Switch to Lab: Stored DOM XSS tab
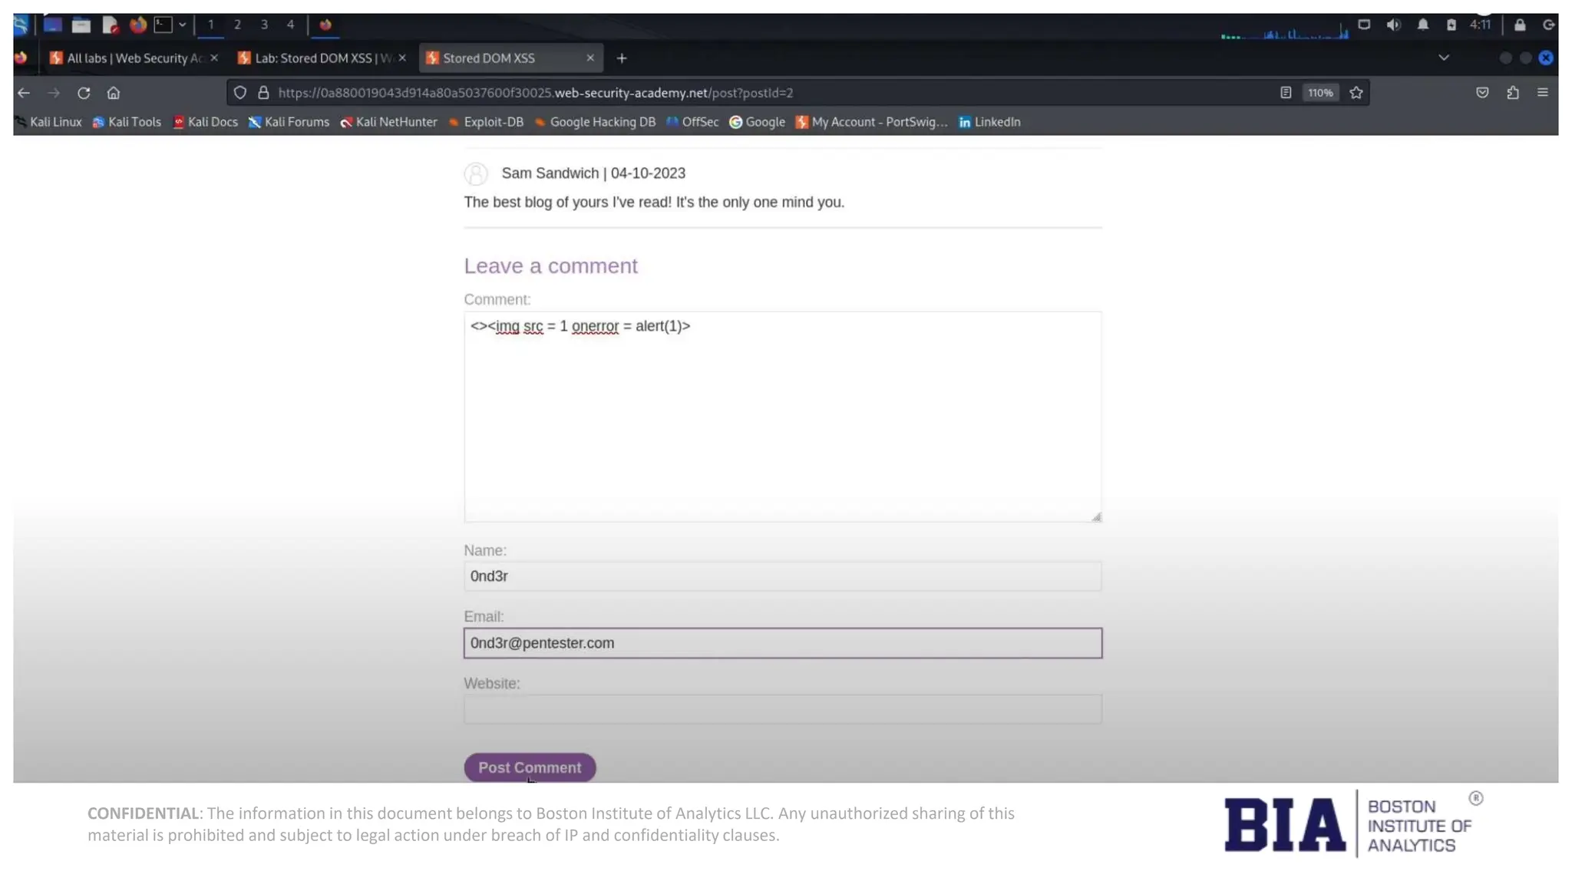The height and width of the screenshot is (884, 1572). (x=321, y=58)
